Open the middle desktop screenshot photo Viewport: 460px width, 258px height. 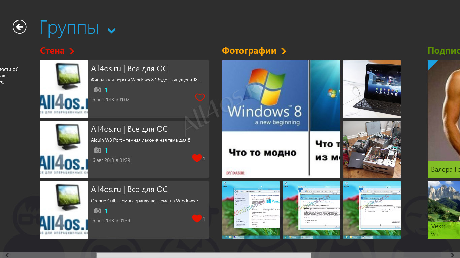311,210
